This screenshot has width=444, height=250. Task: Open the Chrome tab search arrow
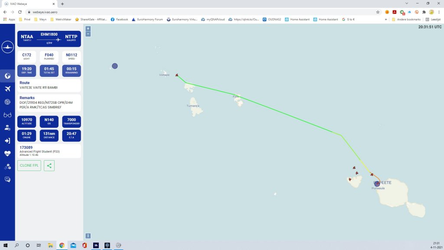(x=407, y=3)
